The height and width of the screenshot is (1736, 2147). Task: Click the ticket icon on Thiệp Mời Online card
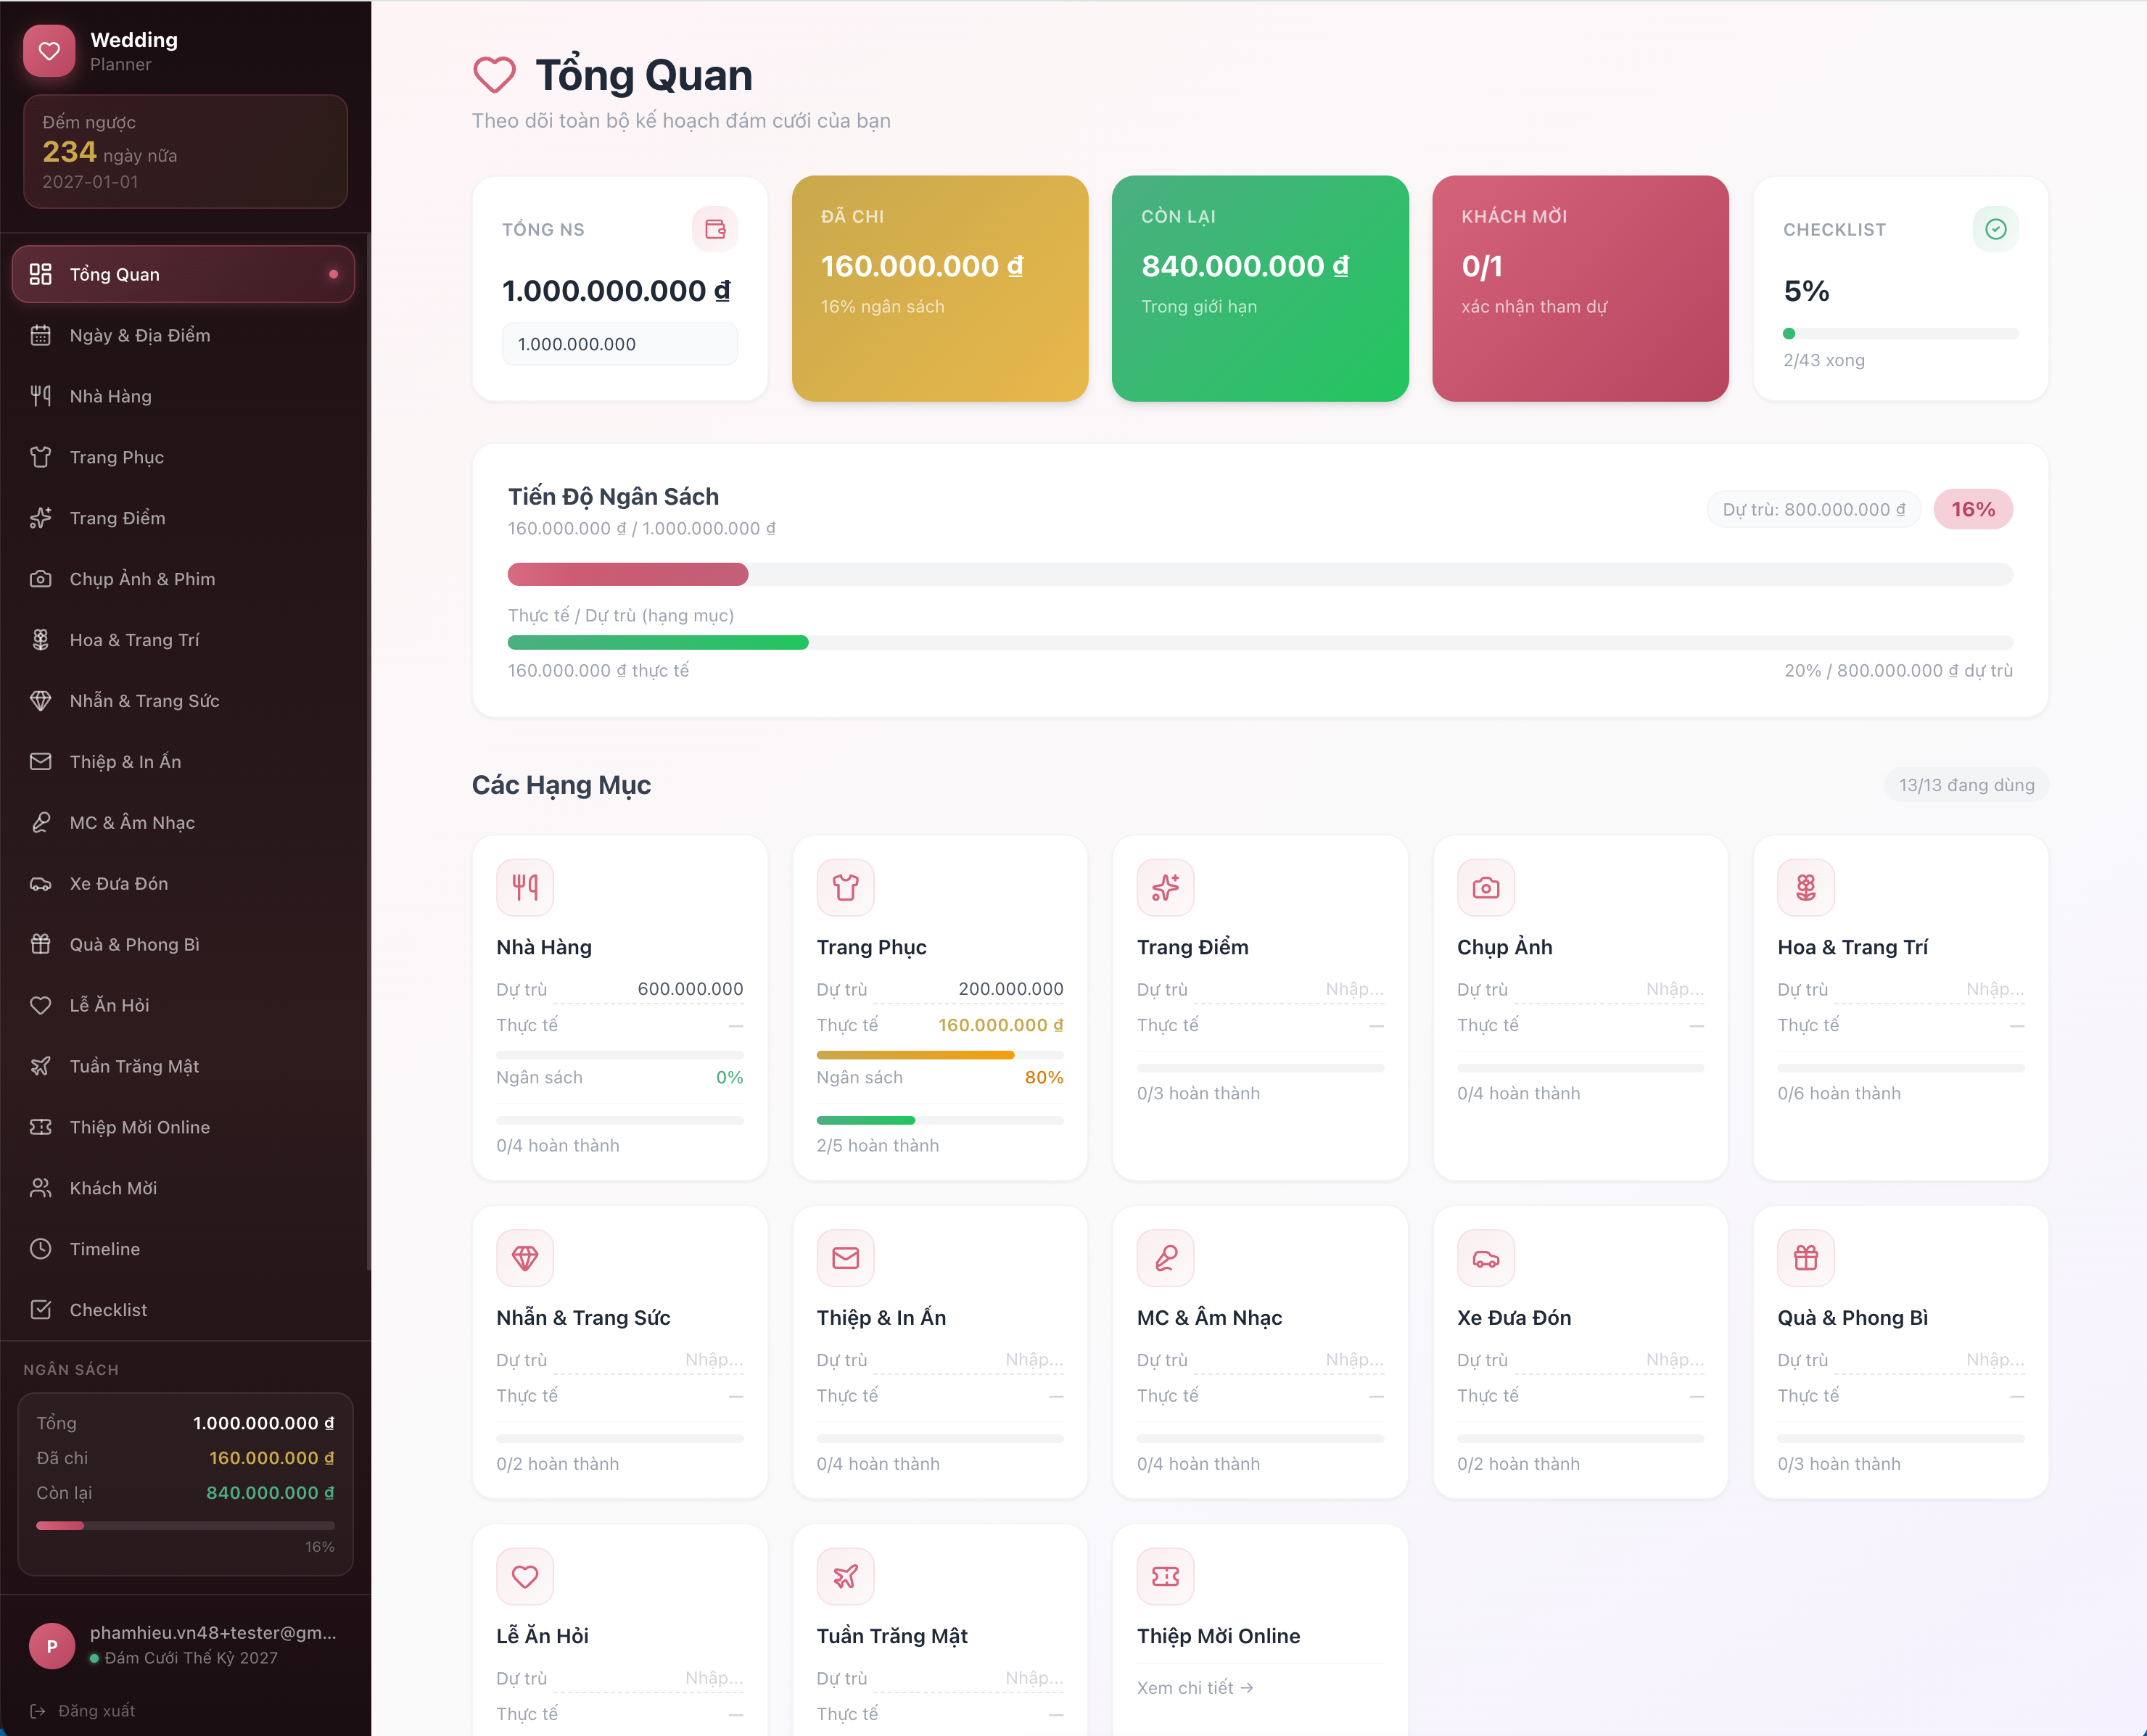1165,1576
